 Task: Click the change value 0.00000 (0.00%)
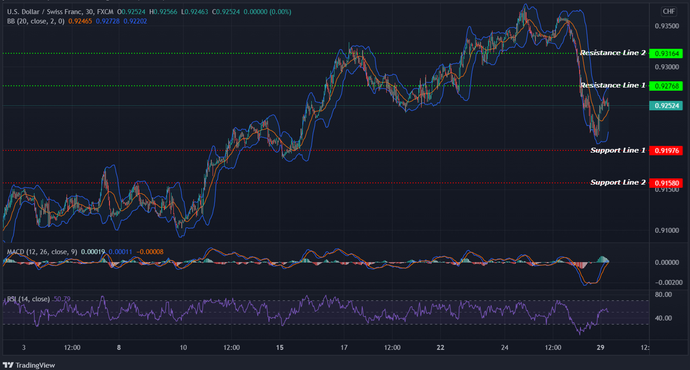pyautogui.click(x=267, y=12)
